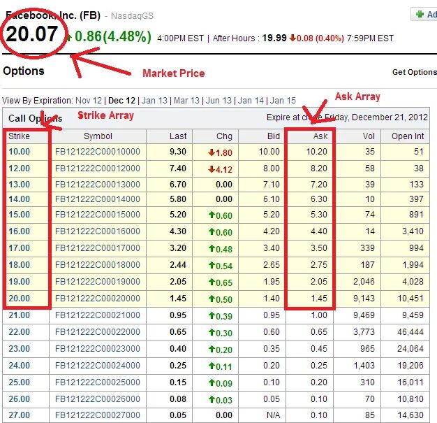The height and width of the screenshot is (423, 437).
Task: Click the Strike column header
Action: (19, 136)
